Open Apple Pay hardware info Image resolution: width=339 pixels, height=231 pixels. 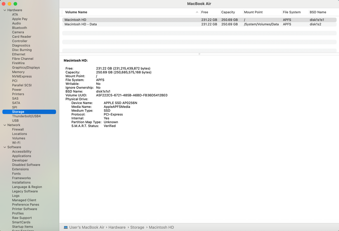click(x=20, y=19)
